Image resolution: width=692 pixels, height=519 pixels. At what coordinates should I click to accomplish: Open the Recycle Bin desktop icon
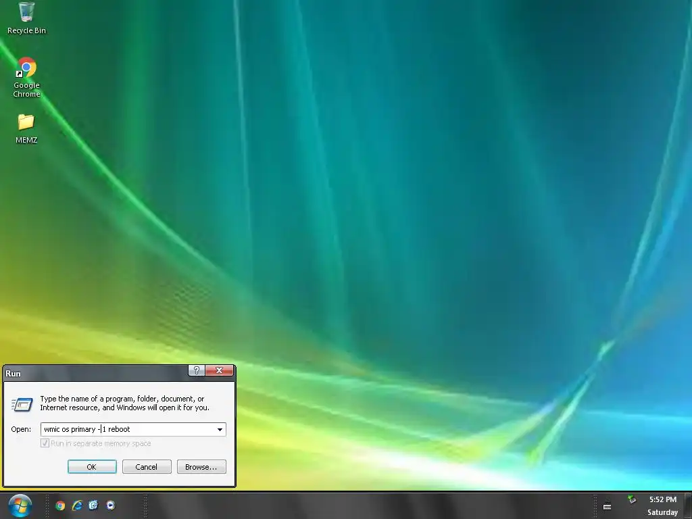26,18
